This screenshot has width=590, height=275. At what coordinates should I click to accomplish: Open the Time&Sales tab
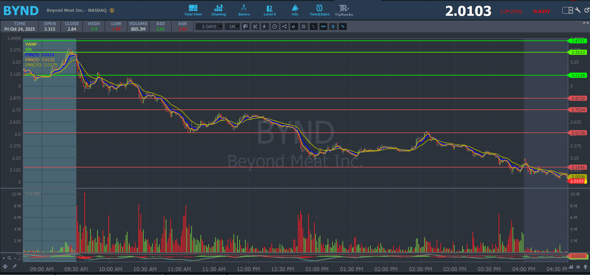pos(319,10)
